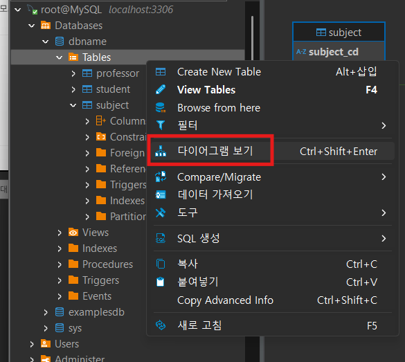This screenshot has height=362, width=405.
Task: Click the Users folder icon
Action: click(46, 344)
